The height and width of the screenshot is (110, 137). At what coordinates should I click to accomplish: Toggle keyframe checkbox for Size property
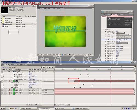[4, 86]
